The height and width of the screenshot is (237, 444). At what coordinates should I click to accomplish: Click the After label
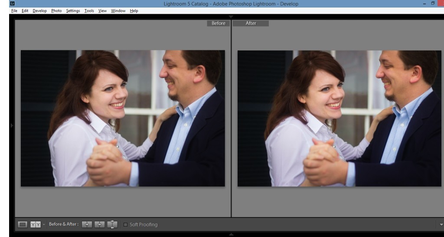click(251, 23)
